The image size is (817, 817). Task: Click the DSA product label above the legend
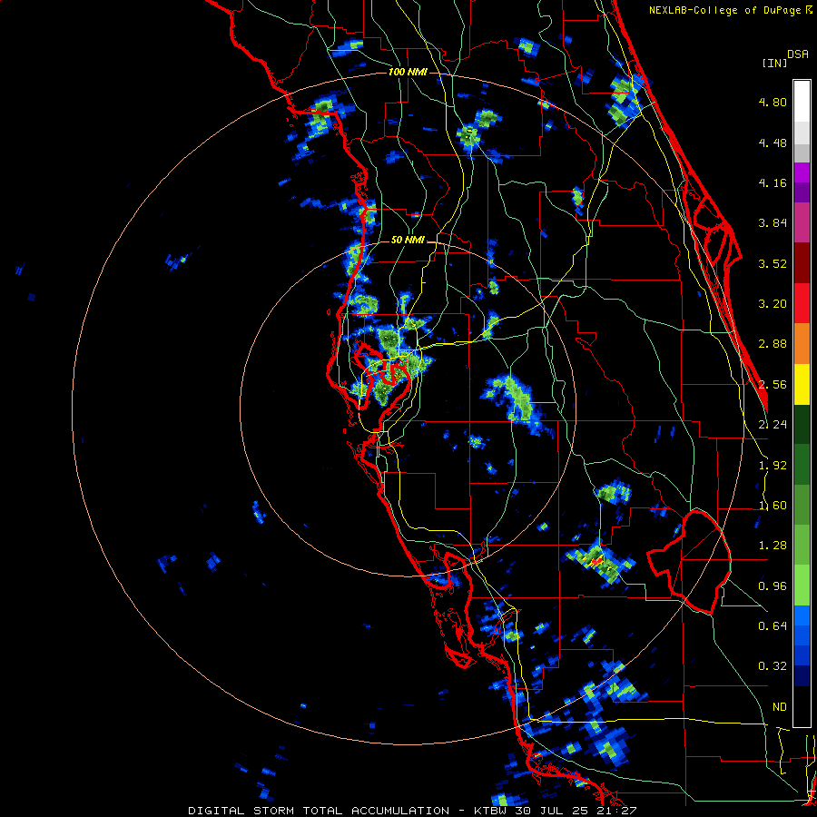click(798, 54)
